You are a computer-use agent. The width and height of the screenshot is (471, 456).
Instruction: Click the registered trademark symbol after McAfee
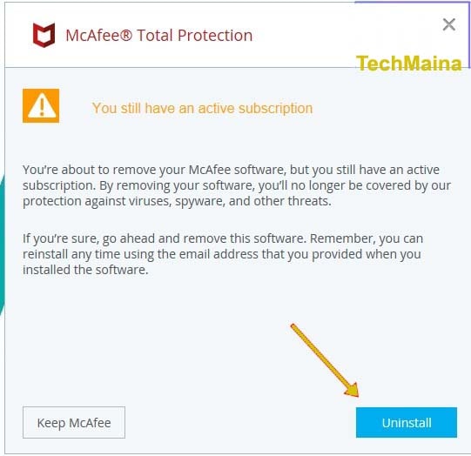coord(126,35)
